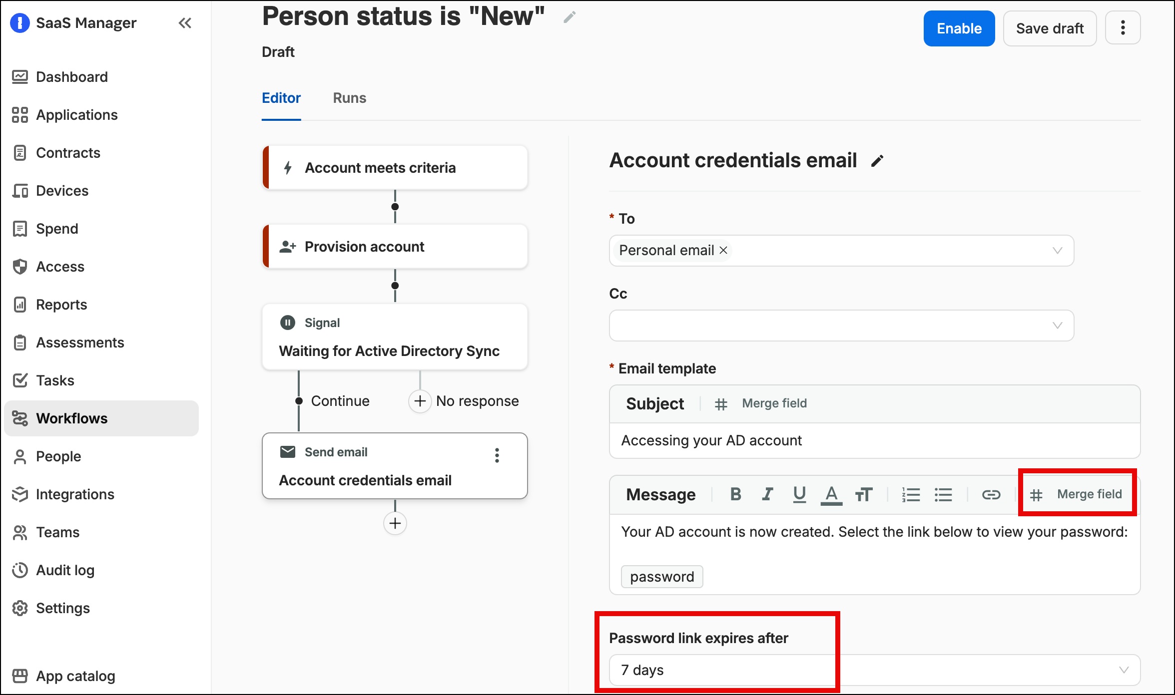Select the password merge field chip
This screenshot has height=695, width=1175.
(661, 577)
